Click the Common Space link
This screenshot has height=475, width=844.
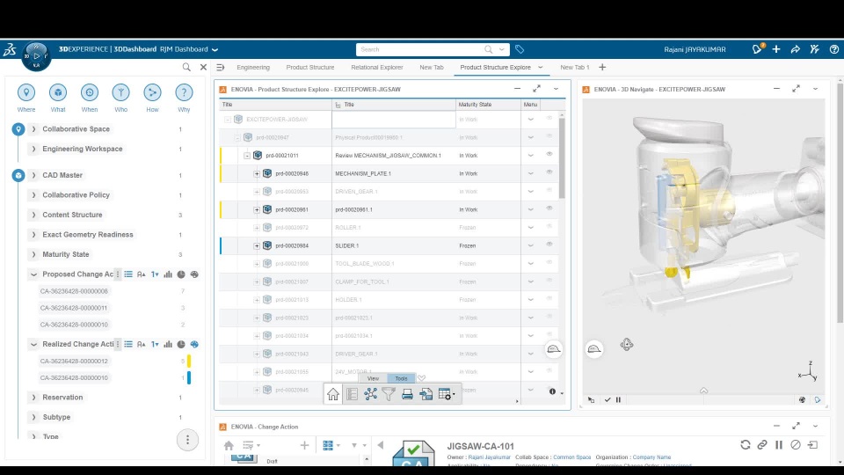coord(571,457)
